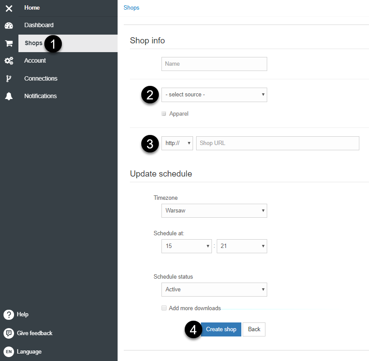This screenshot has height=361, width=369.
Task: Open the schedule minute dropdown showing 21
Action: tap(242, 246)
